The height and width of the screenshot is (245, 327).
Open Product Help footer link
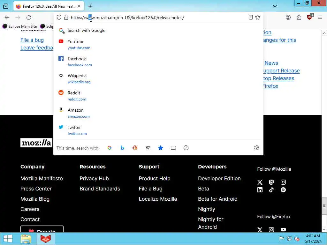155,178
